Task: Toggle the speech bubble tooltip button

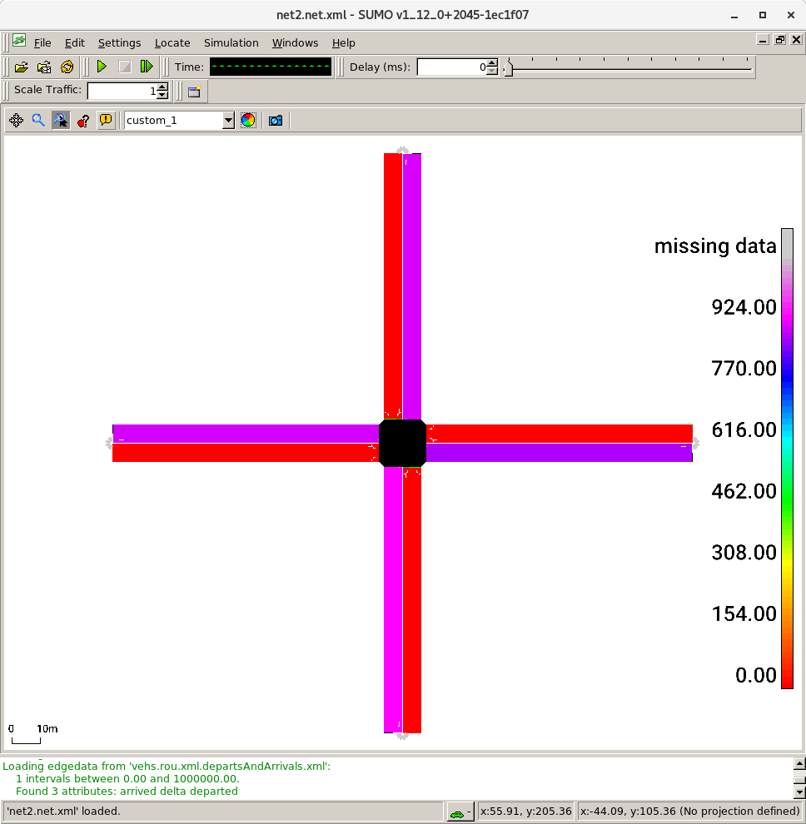Action: point(106,120)
